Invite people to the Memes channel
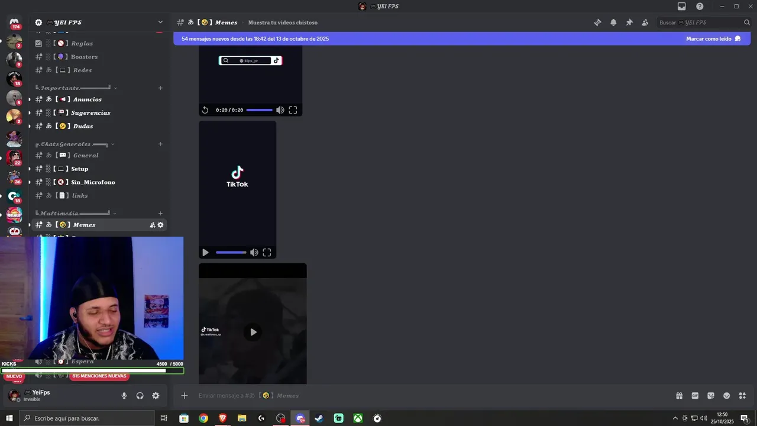Viewport: 757px width, 426px height. [153, 225]
